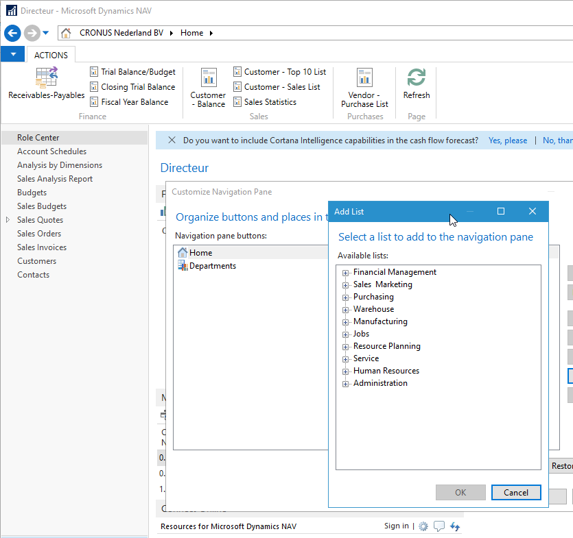Select Purchasing in available lists
The height and width of the screenshot is (538, 573).
click(373, 297)
